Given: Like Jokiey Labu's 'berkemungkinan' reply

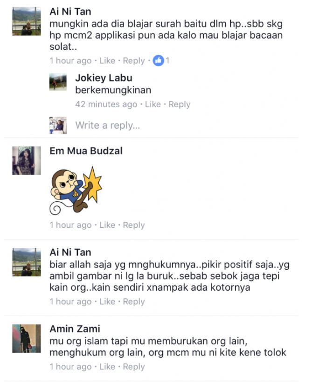Looking at the screenshot, I should pos(153,104).
